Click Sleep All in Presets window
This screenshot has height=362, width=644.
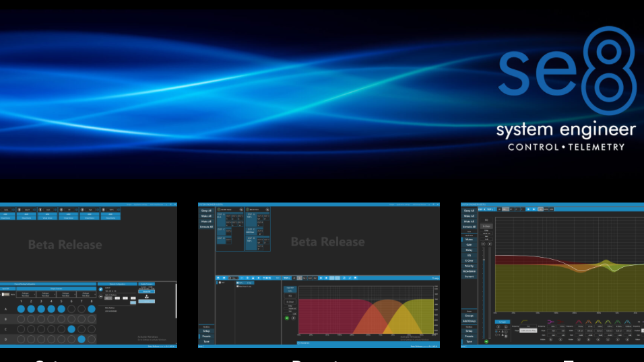pyautogui.click(x=206, y=211)
